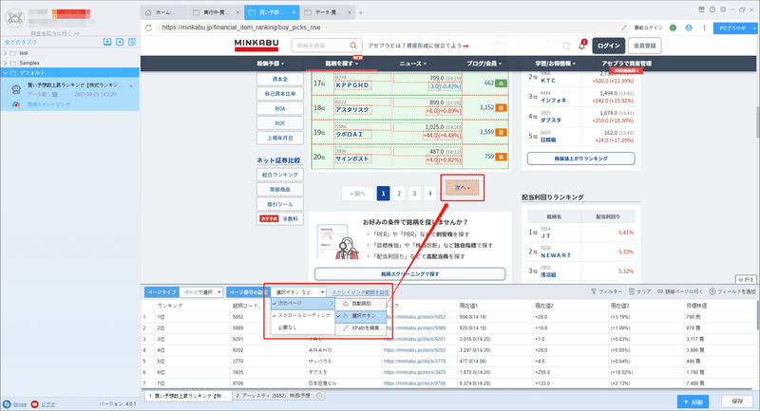The height and width of the screenshot is (411, 760).
Task: Click the MINKABU logo
Action: click(256, 45)
